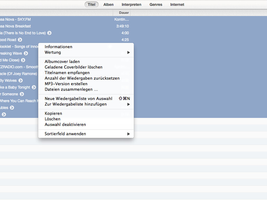The width and height of the screenshot is (267, 200).
Task: Click arrow icon beside d Me Close)
Action: [23, 60]
